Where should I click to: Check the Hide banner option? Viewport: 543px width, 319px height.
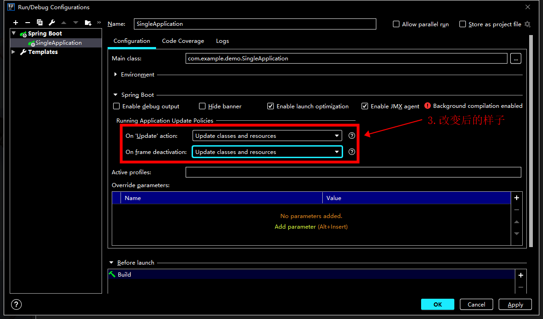coord(202,106)
